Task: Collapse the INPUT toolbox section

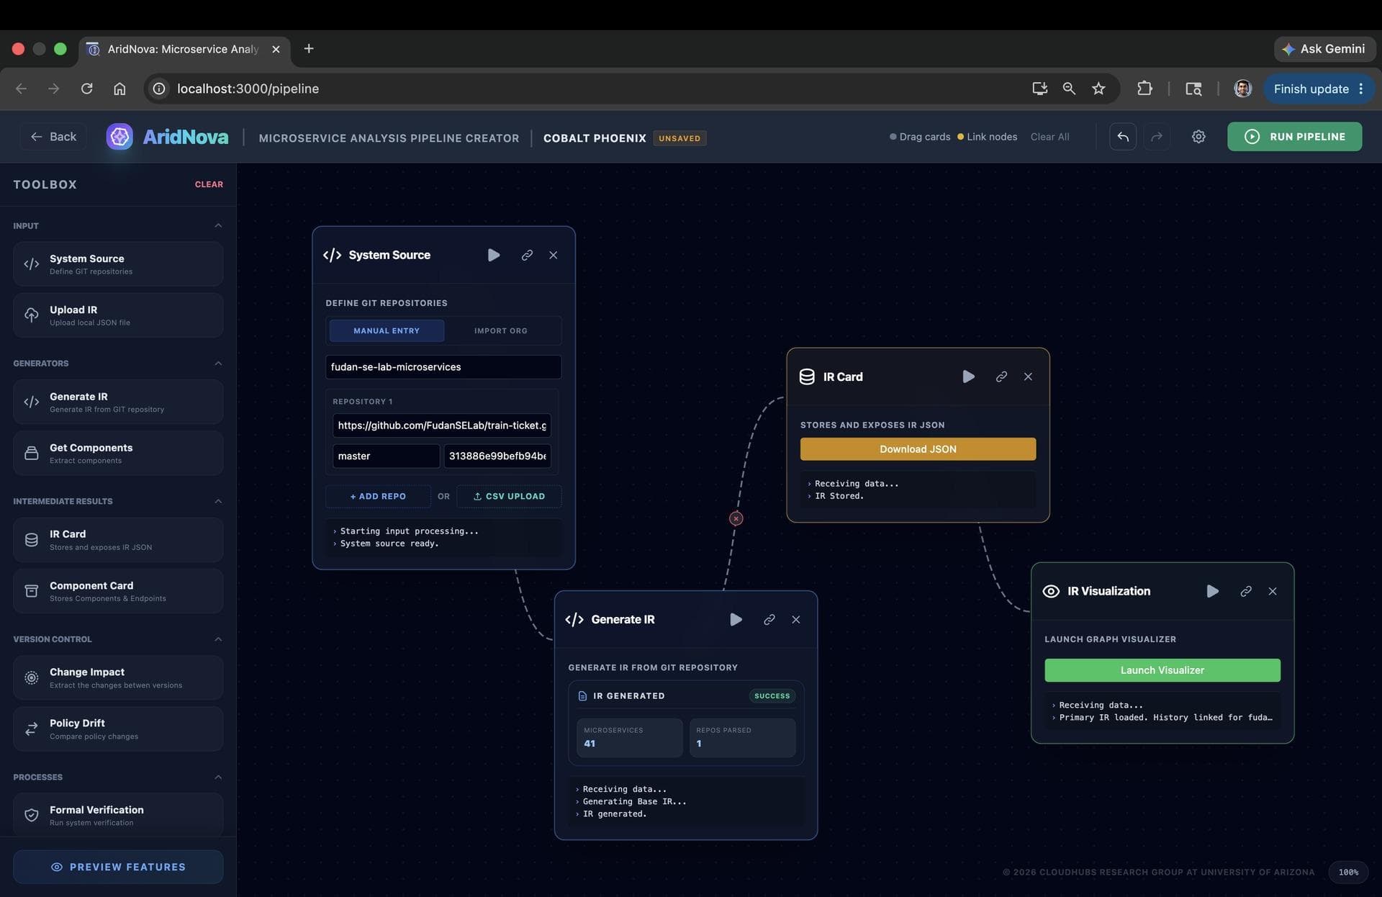Action: 218,226
